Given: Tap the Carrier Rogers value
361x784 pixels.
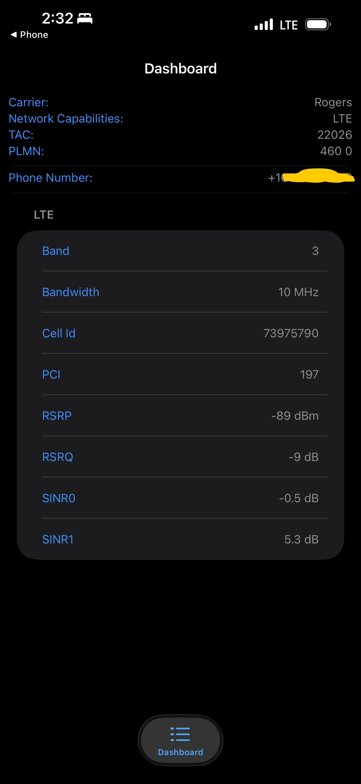Looking at the screenshot, I should [333, 102].
